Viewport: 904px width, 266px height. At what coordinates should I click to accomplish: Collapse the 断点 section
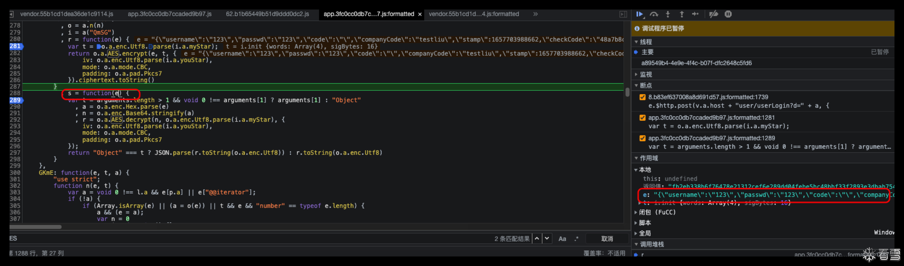tap(636, 85)
